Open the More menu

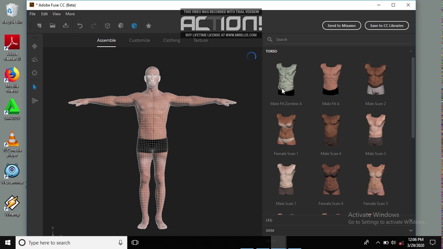tap(70, 14)
